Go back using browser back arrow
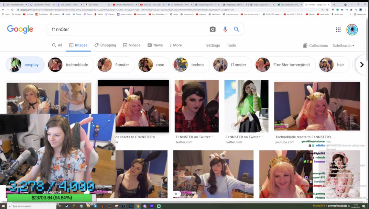 click(3, 10)
